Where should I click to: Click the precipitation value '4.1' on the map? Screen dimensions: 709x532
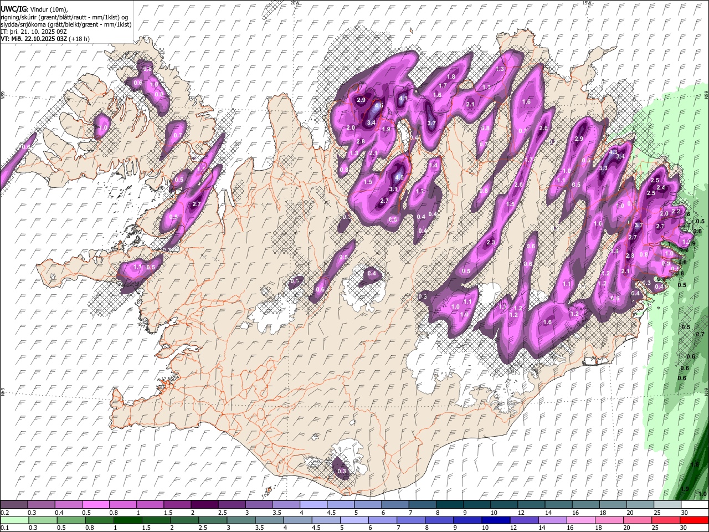pyautogui.click(x=403, y=99)
